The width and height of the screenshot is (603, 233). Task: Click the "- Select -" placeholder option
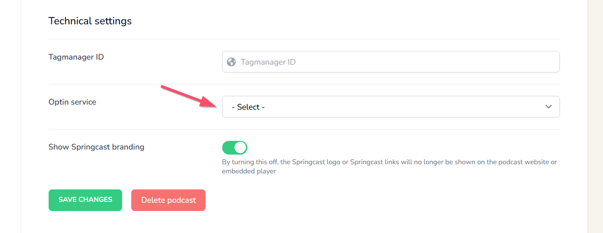coord(248,107)
